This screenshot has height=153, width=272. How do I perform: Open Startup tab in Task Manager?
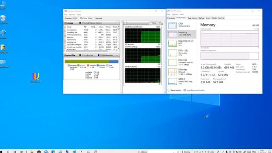tap(201, 18)
